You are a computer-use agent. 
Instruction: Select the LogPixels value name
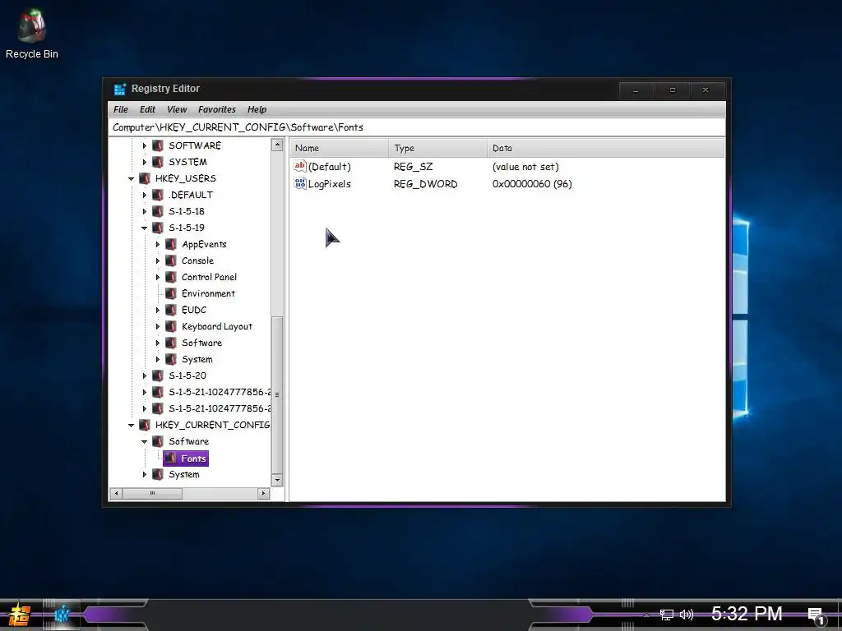pos(329,184)
